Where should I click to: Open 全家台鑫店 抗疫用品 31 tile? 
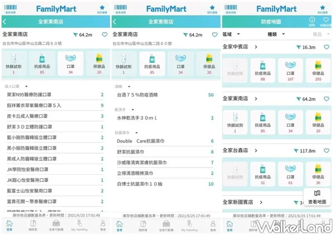(x=263, y=174)
